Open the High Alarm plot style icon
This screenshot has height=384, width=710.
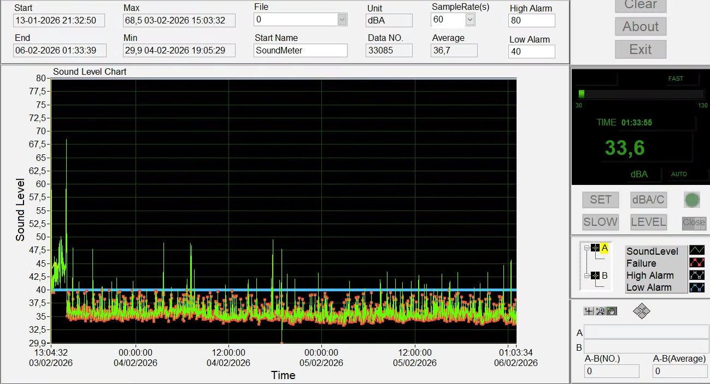[x=697, y=275]
